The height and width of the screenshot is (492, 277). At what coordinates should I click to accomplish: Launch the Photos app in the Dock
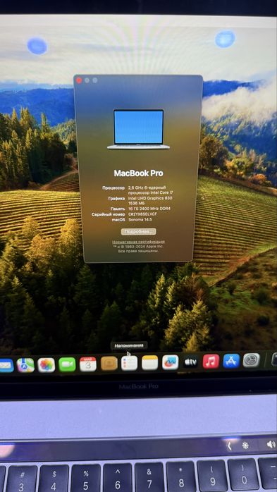pos(47,365)
